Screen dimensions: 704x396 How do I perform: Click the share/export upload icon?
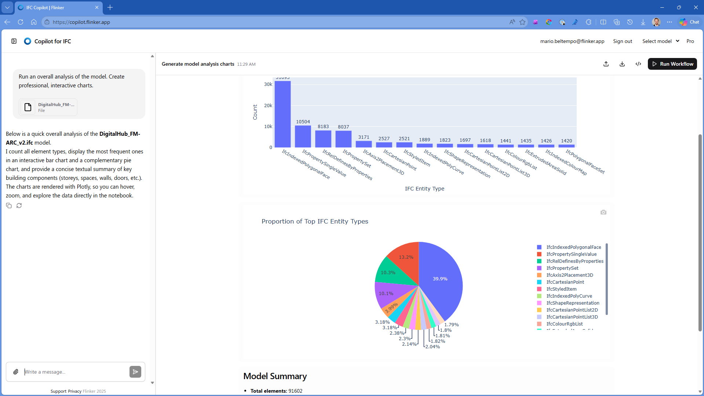[x=606, y=64]
